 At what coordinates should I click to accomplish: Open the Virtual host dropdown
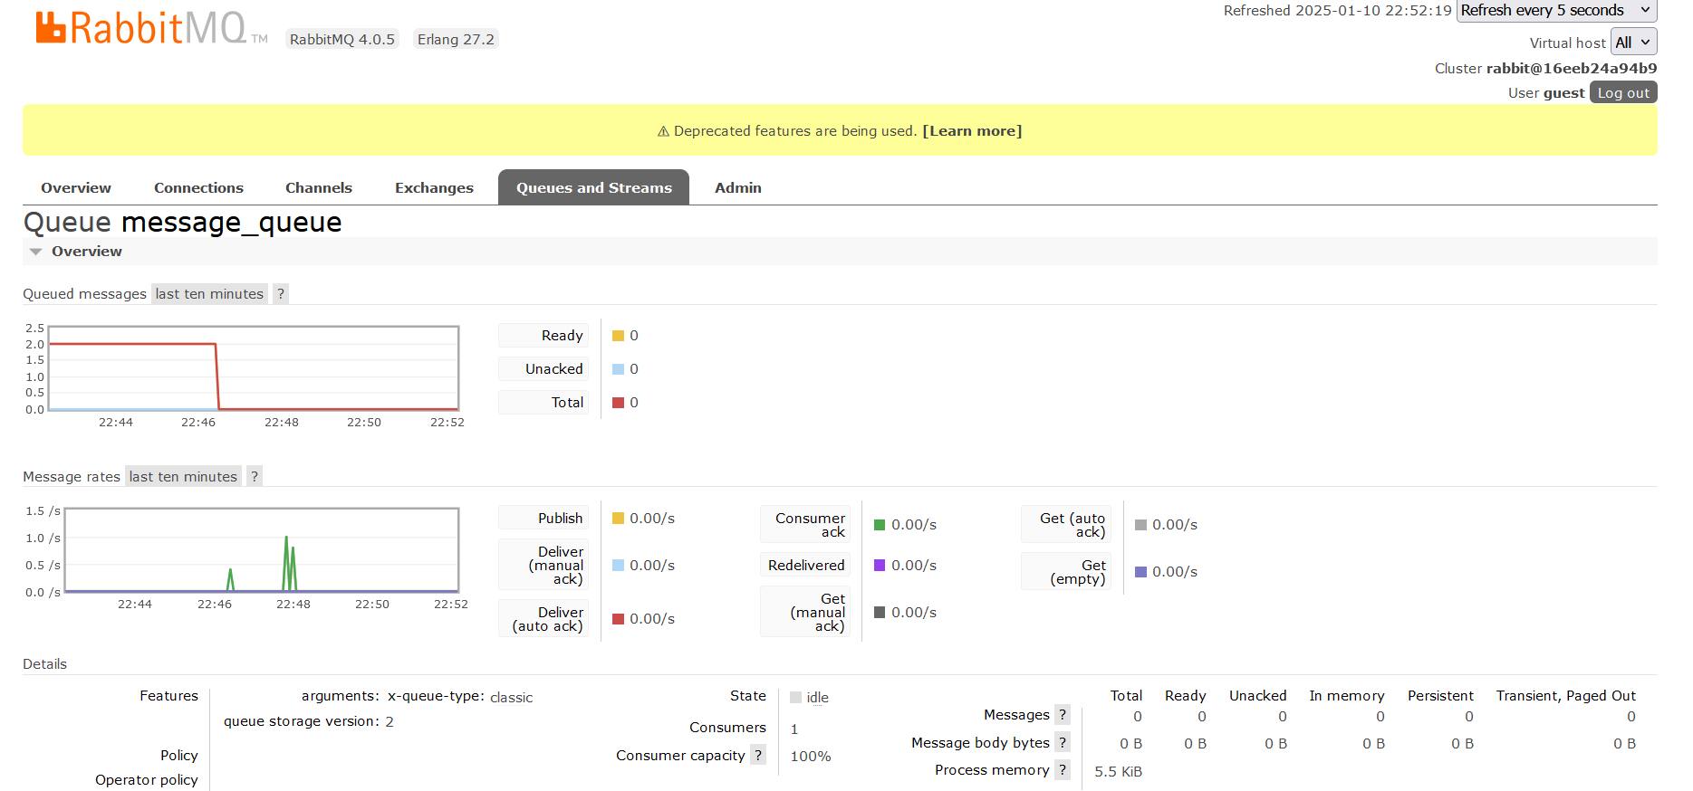(1633, 42)
